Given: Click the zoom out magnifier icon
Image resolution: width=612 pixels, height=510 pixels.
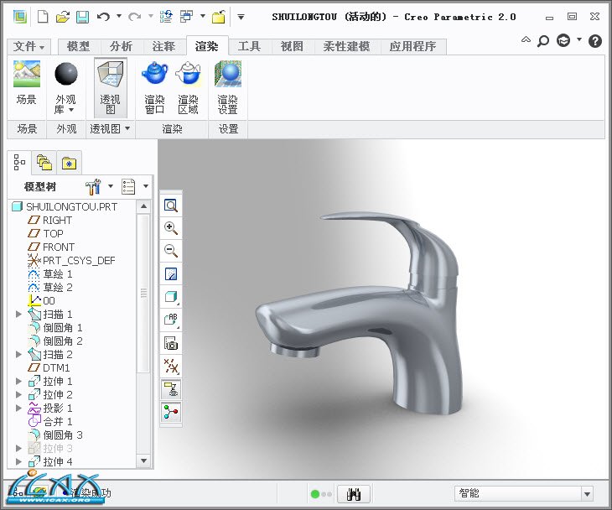Looking at the screenshot, I should [x=171, y=251].
